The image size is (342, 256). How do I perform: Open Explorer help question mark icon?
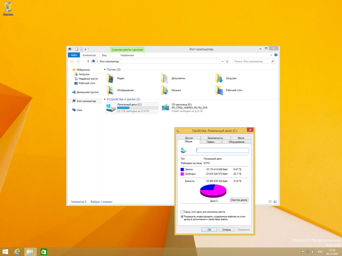(276, 55)
